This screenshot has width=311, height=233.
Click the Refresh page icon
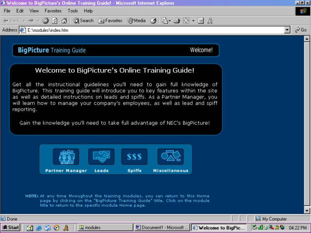click(55, 21)
